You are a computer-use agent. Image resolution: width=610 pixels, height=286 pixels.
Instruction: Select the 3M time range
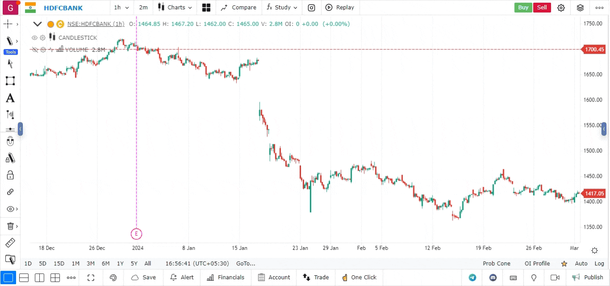point(90,264)
